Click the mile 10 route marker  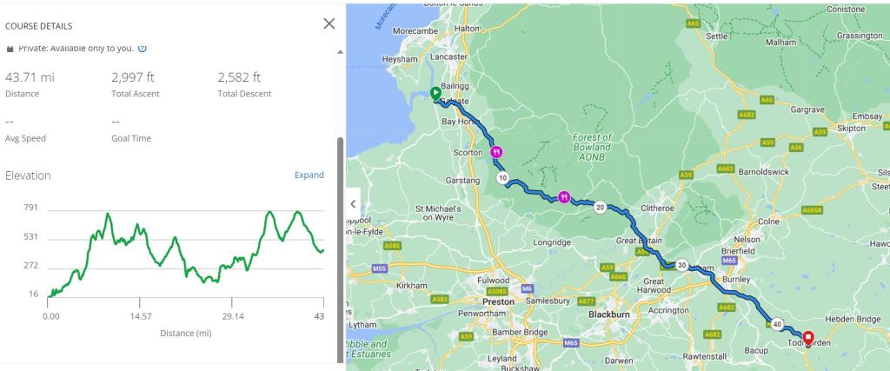pyautogui.click(x=502, y=178)
